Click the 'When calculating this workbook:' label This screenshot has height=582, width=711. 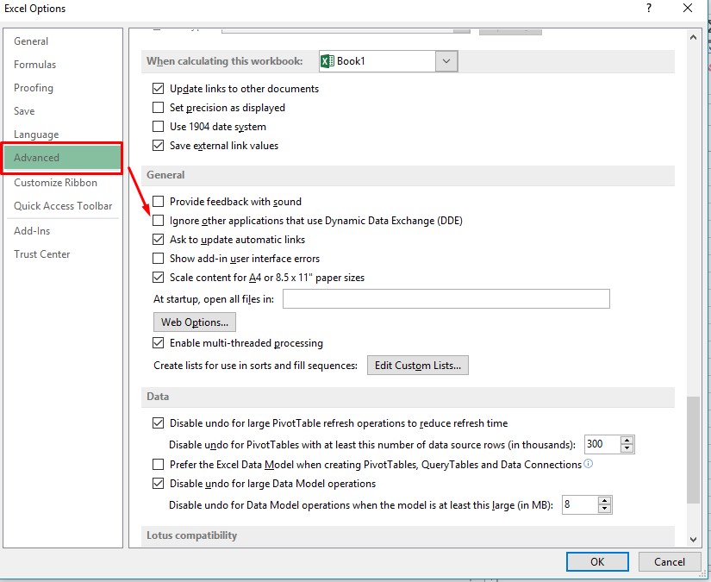[224, 61]
